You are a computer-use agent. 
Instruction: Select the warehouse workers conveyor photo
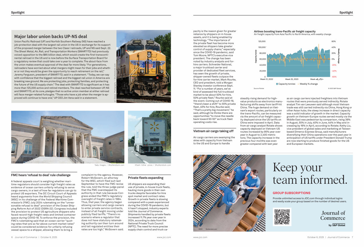click(x=229, y=193)
